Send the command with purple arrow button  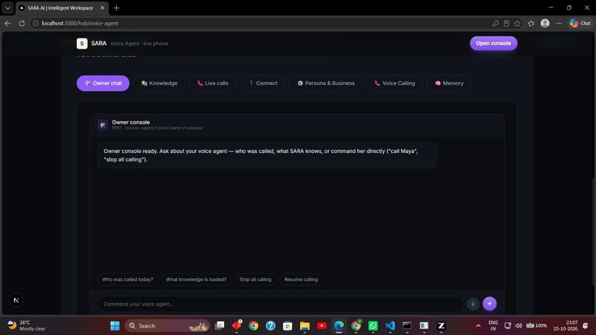tap(490, 304)
